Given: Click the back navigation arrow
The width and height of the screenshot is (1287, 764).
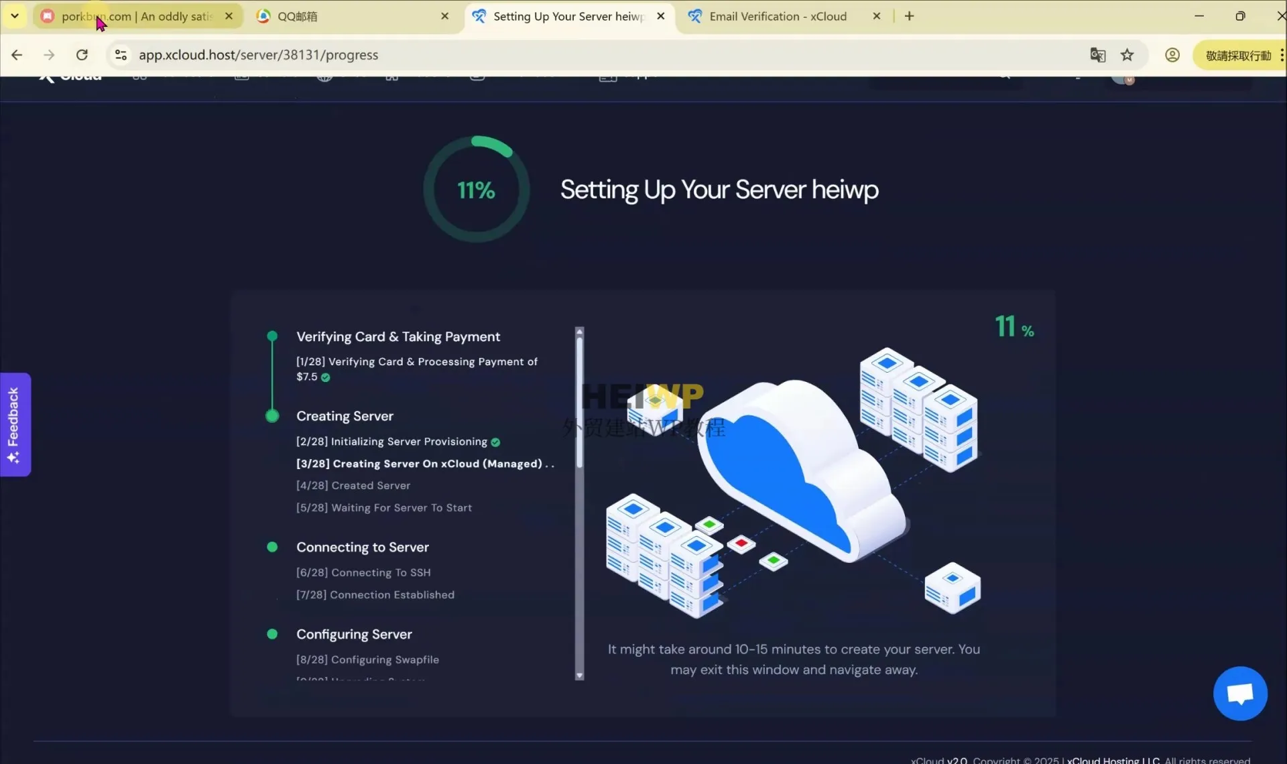Looking at the screenshot, I should [x=17, y=55].
